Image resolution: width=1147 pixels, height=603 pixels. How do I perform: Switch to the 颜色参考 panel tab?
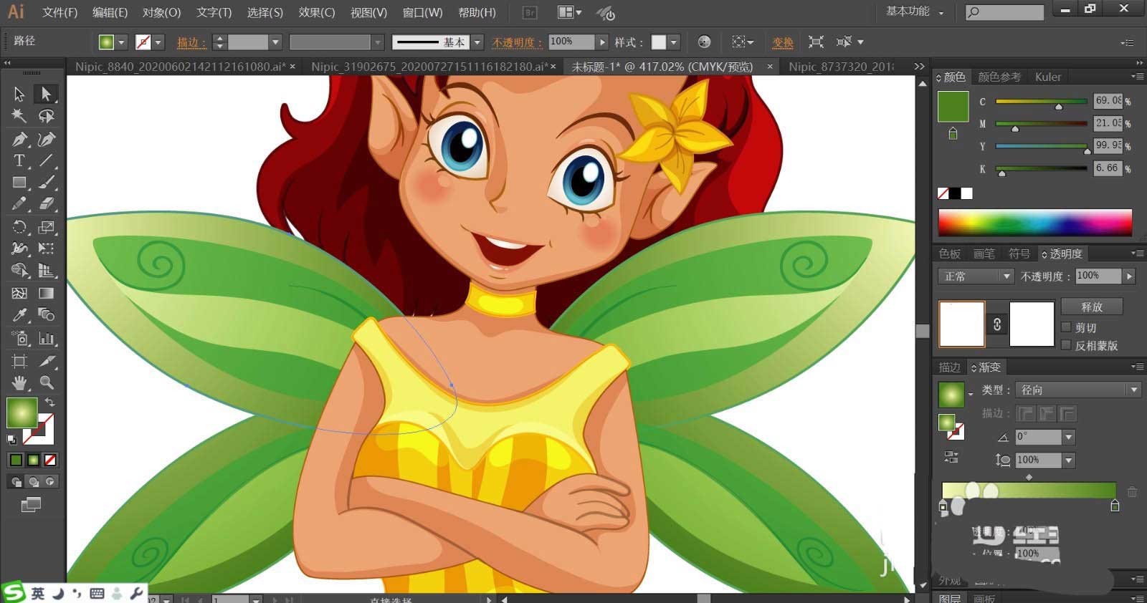point(999,77)
